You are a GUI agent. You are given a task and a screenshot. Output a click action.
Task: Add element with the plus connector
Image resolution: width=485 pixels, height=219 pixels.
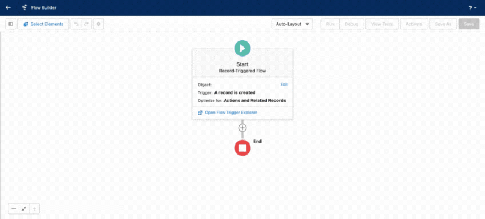coord(242,128)
